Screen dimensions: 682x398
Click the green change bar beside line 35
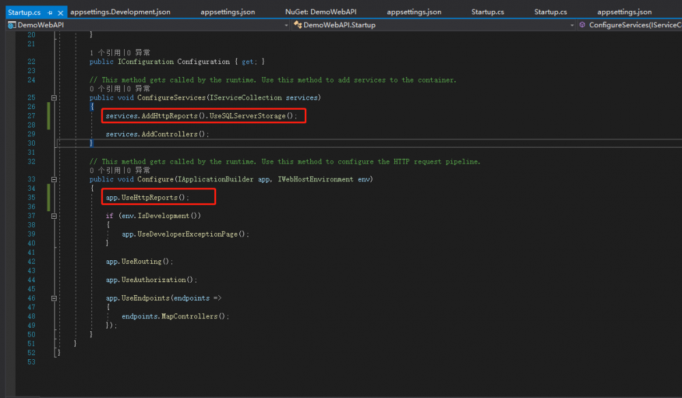[x=48, y=198]
